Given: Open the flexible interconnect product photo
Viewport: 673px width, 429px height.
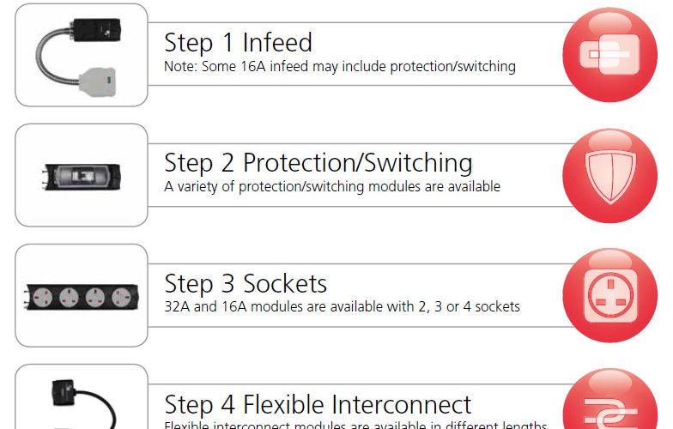Looking at the screenshot, I should [81, 398].
